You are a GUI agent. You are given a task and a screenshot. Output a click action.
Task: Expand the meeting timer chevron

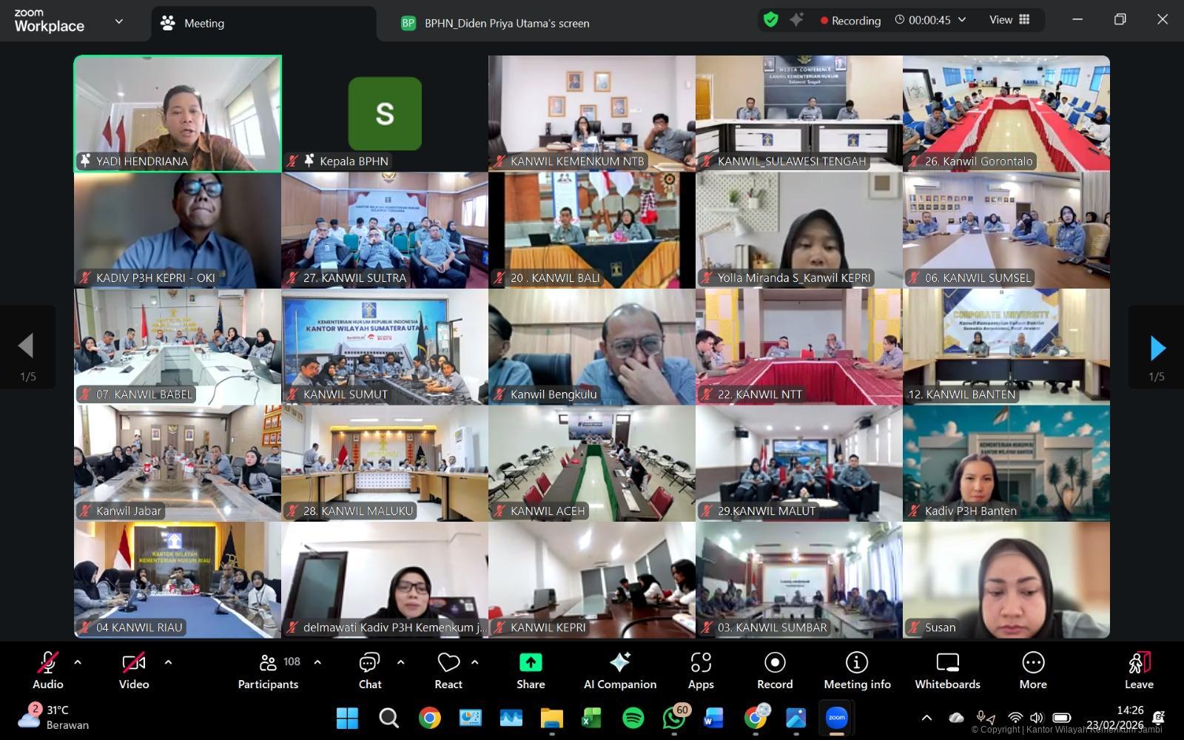961,21
